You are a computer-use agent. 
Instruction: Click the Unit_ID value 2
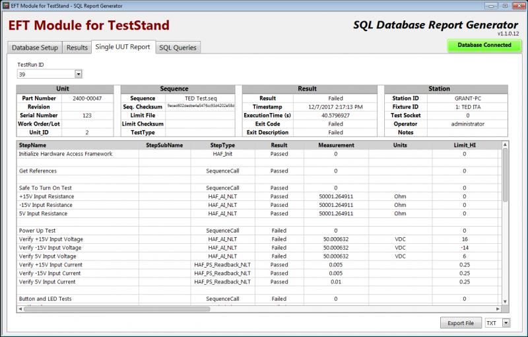click(87, 132)
